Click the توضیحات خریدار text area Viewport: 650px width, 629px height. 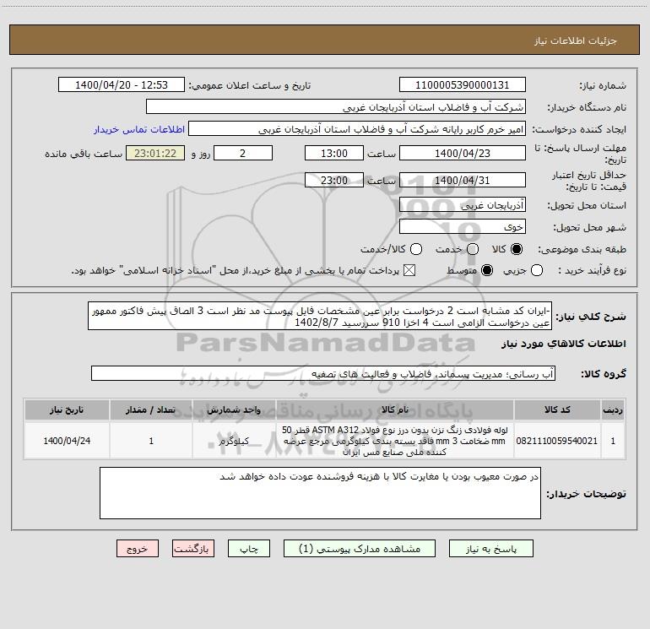(x=320, y=493)
